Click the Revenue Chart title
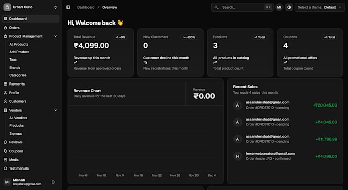 tap(87, 91)
